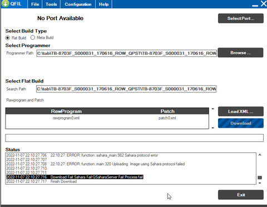
Task: Select the 'Finish Download' log line
Action: pos(42,181)
